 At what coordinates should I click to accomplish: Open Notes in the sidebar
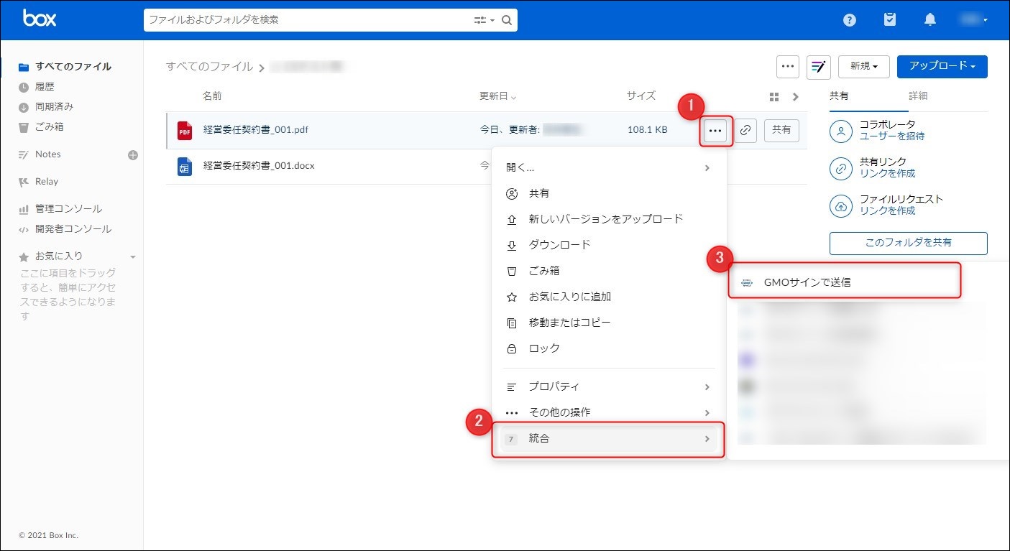click(x=47, y=154)
